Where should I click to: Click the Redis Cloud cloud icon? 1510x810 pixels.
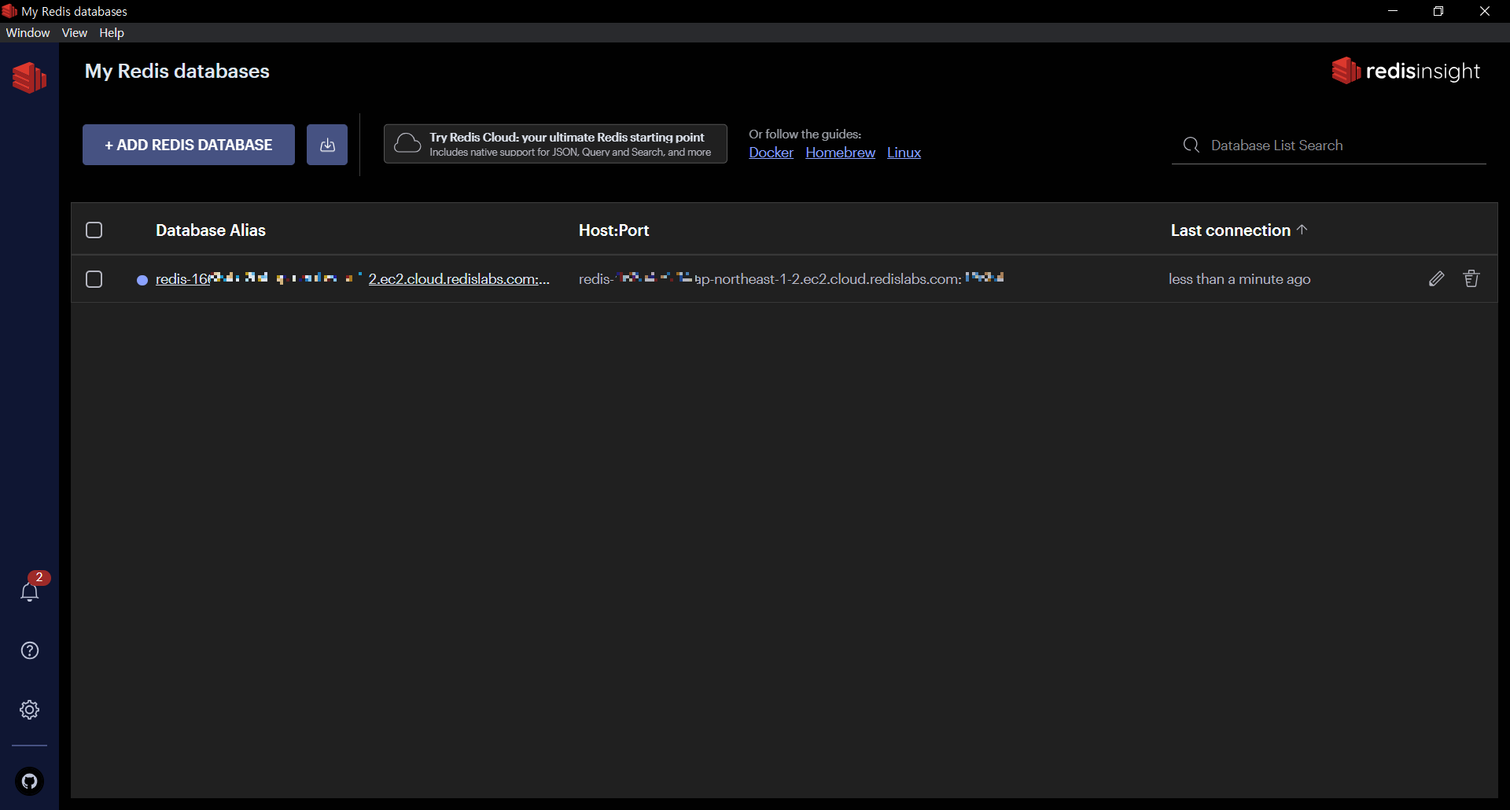tap(407, 143)
